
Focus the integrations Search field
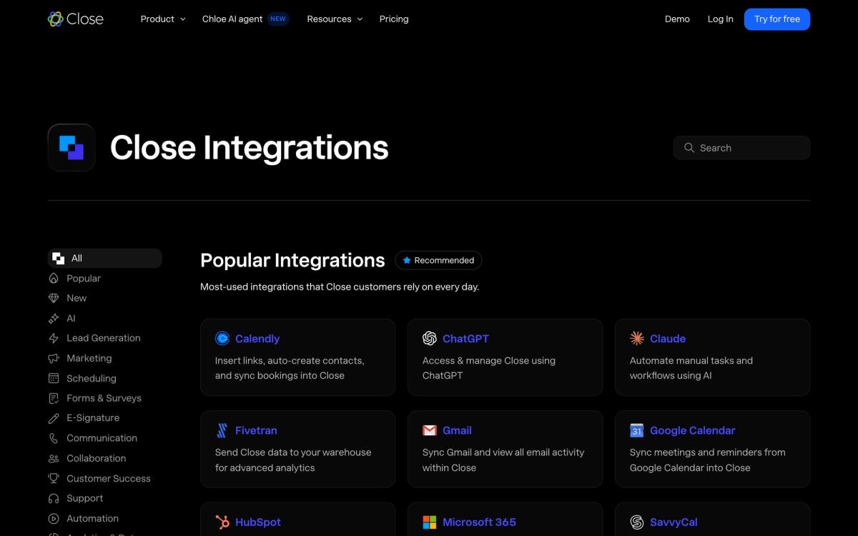tap(741, 148)
